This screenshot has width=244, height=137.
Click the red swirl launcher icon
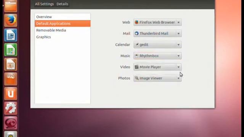(11, 123)
